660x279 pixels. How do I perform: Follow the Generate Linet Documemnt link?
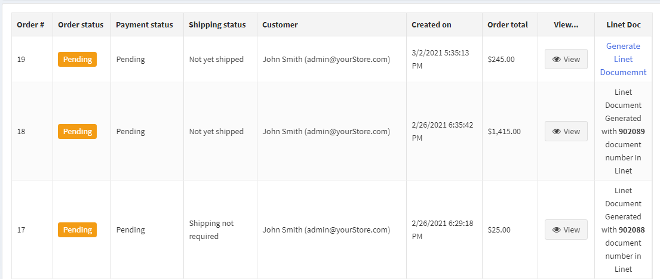[x=624, y=59]
